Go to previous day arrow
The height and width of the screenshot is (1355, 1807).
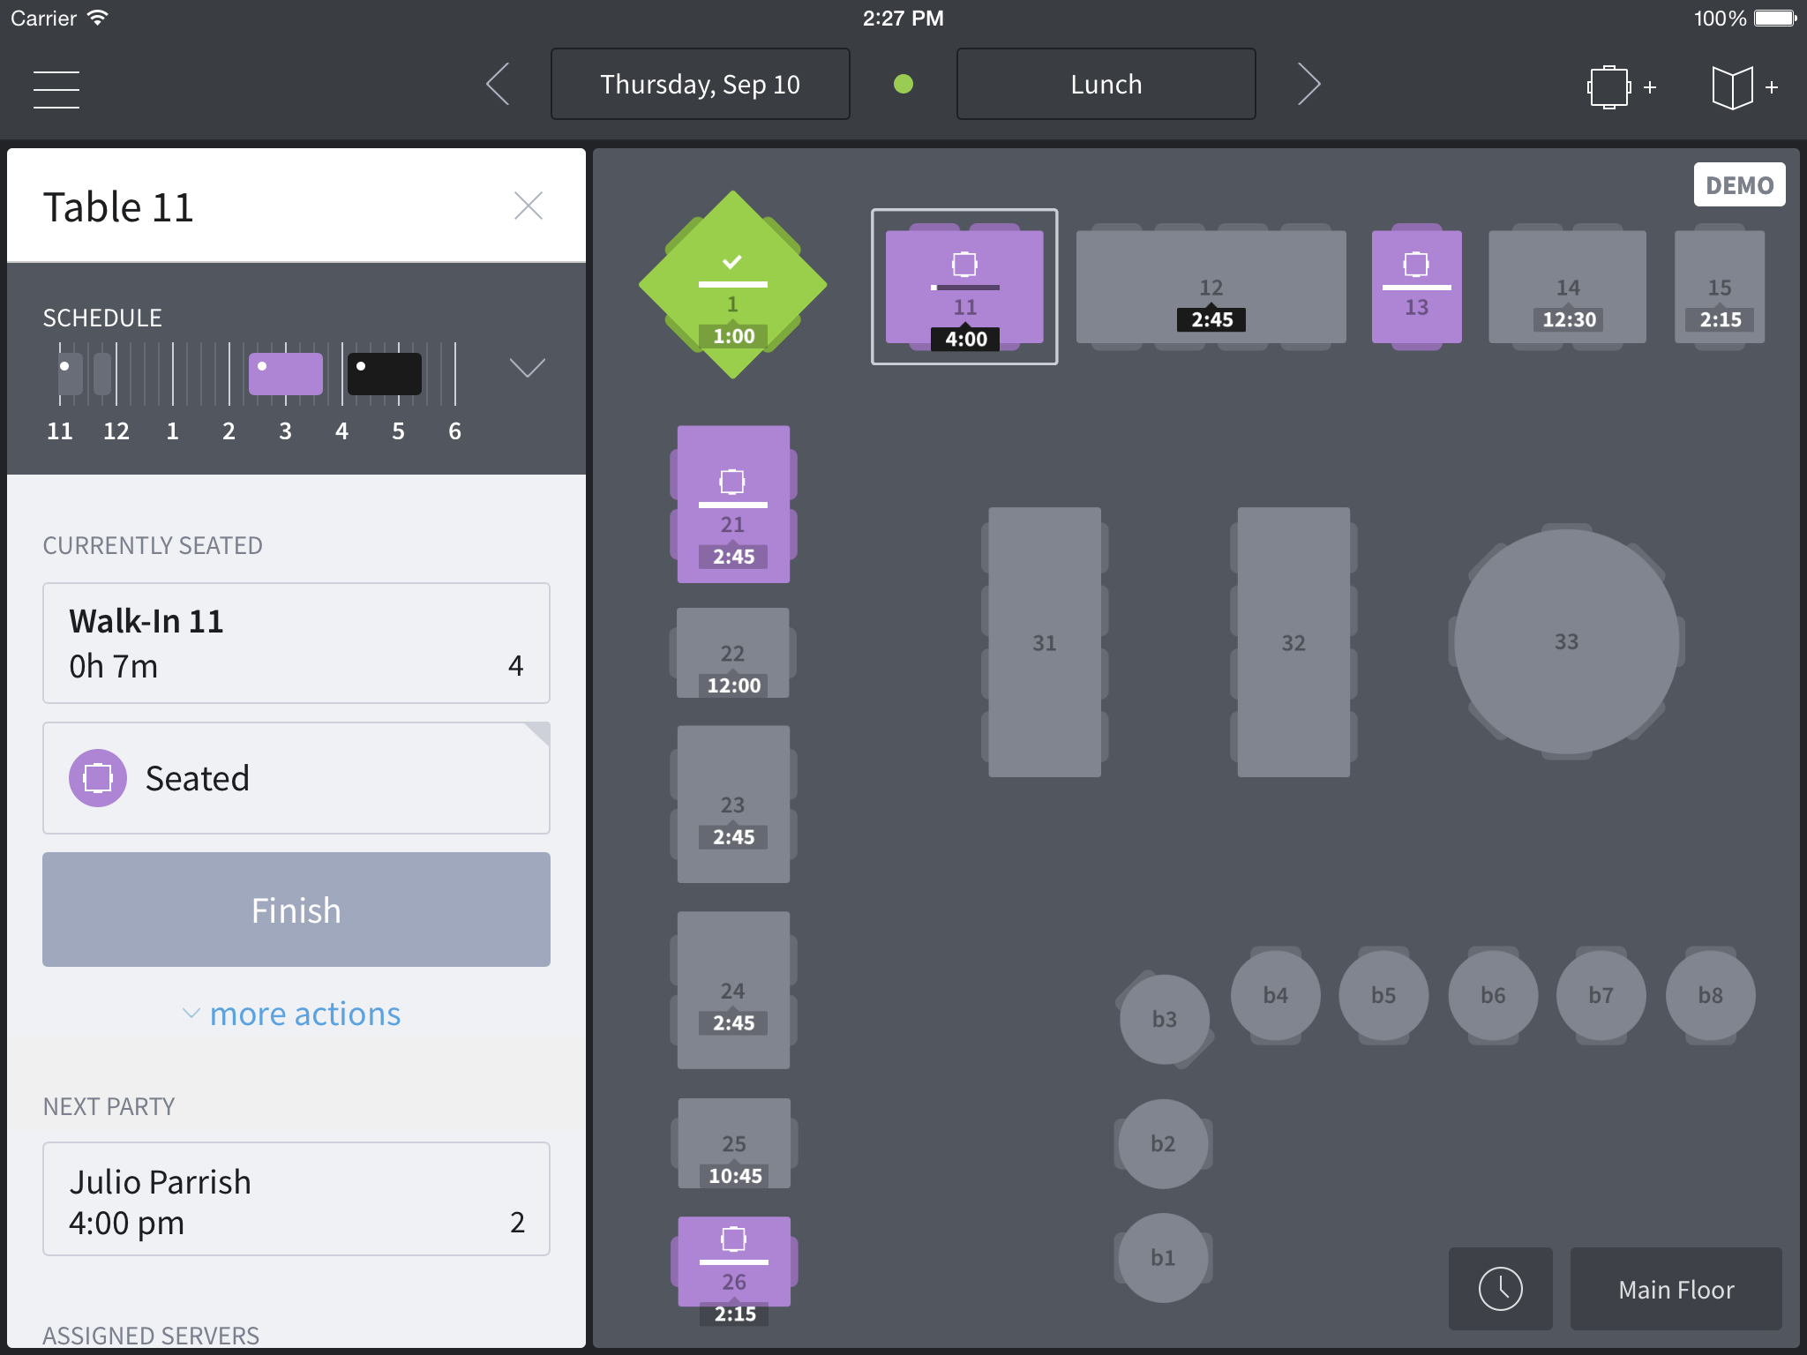(x=499, y=85)
